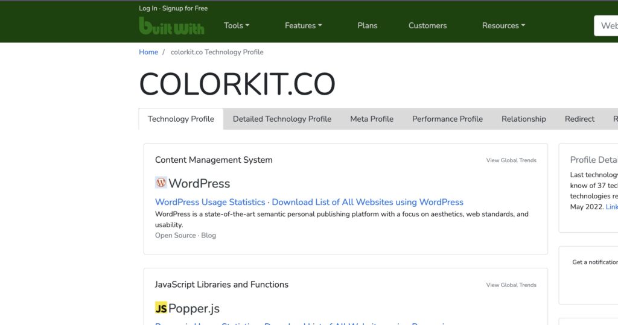The width and height of the screenshot is (618, 325).
Task: Click the colorkit.co Technology Profile breadcrumb
Action: coord(217,52)
